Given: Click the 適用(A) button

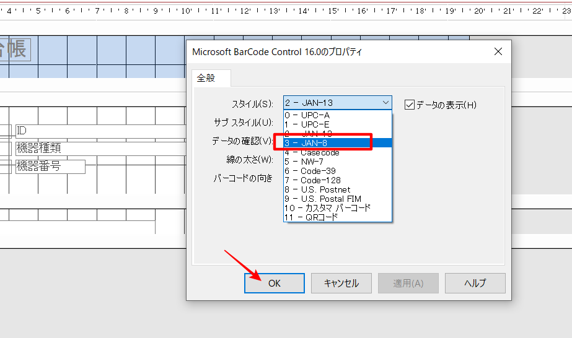Looking at the screenshot, I should [408, 283].
